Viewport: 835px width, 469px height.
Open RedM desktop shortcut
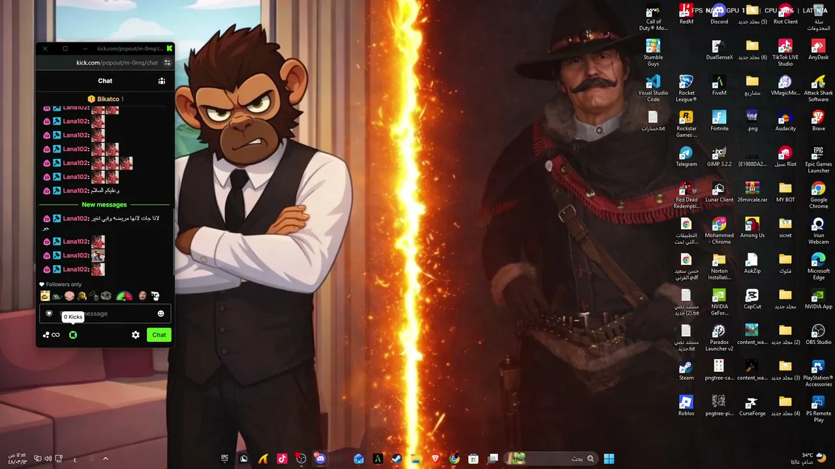[x=686, y=14]
